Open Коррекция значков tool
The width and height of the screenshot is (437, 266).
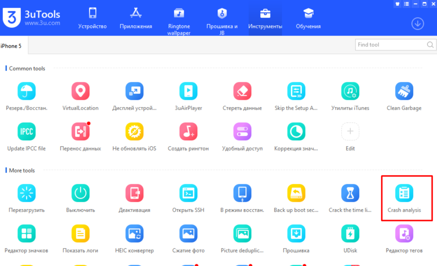(x=296, y=132)
